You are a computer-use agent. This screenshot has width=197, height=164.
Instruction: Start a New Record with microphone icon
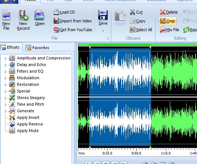(x=23, y=15)
